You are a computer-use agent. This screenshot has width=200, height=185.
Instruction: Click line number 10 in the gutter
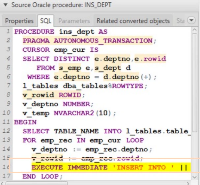tap(6, 113)
